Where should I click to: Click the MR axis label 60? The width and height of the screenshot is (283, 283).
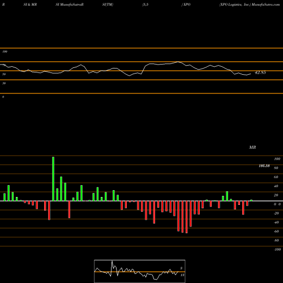coord(276,177)
